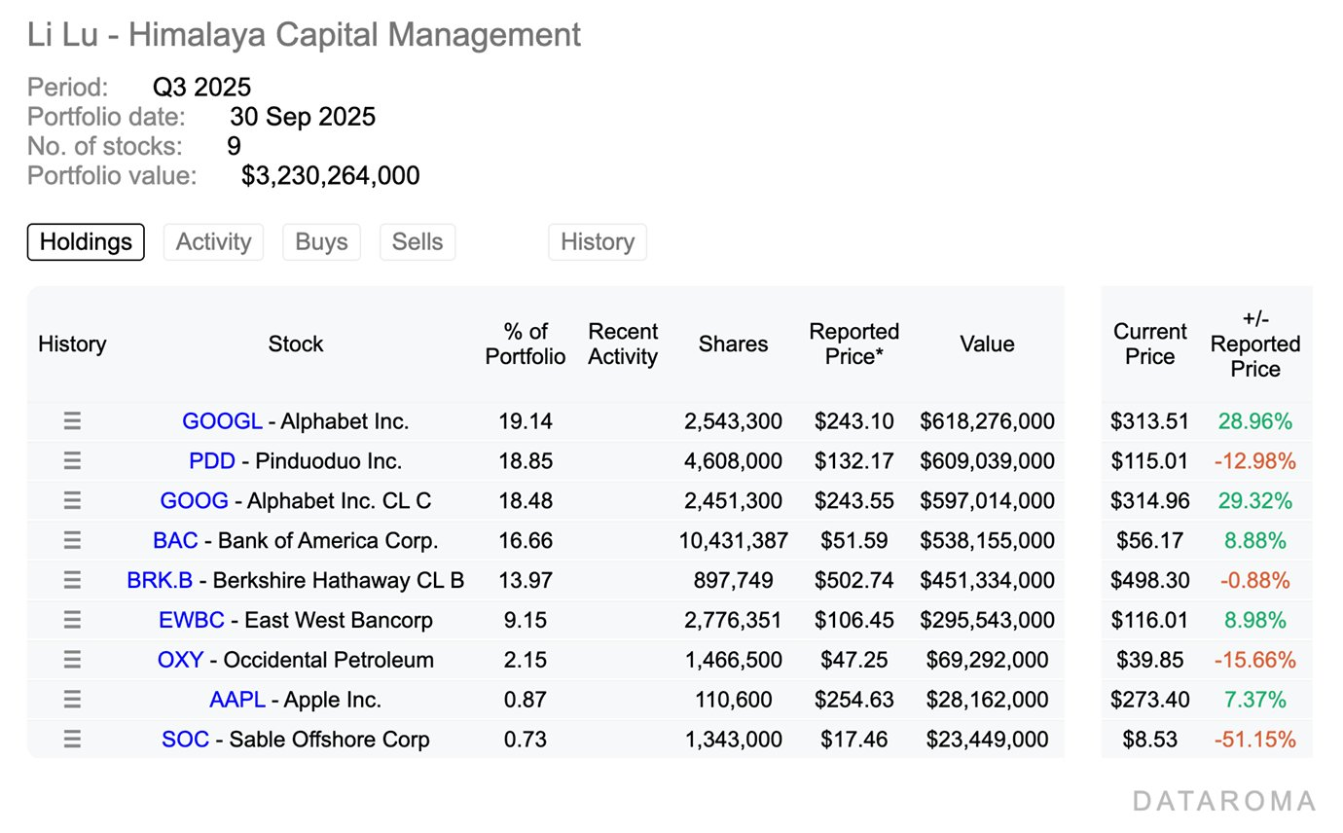The width and height of the screenshot is (1343, 833).
Task: Open the Buys tab
Action: click(321, 242)
